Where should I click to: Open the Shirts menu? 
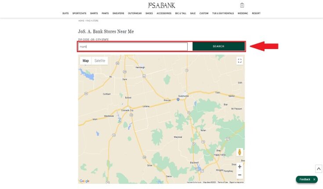click(94, 13)
